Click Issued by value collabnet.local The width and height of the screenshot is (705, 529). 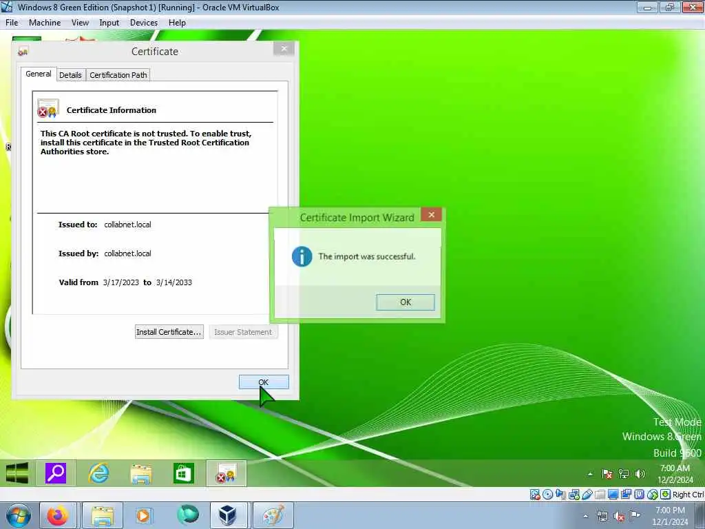(127, 253)
